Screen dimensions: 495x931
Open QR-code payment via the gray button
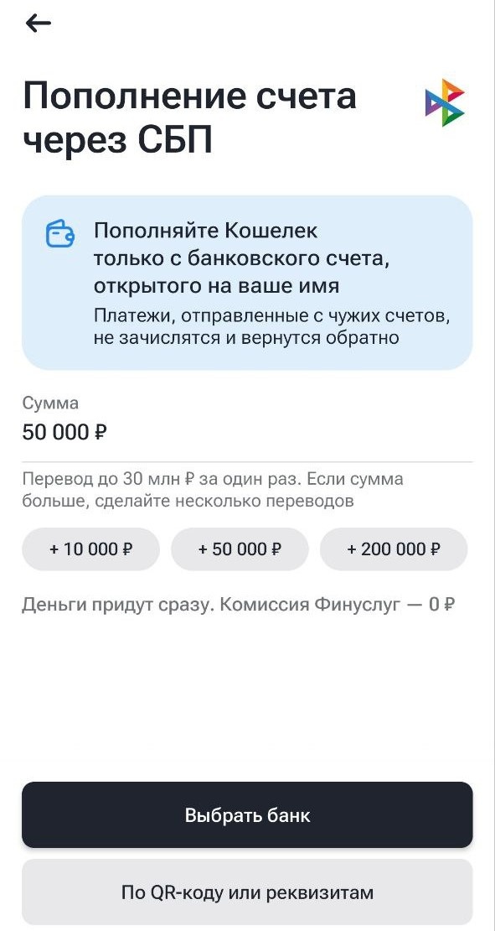click(247, 892)
